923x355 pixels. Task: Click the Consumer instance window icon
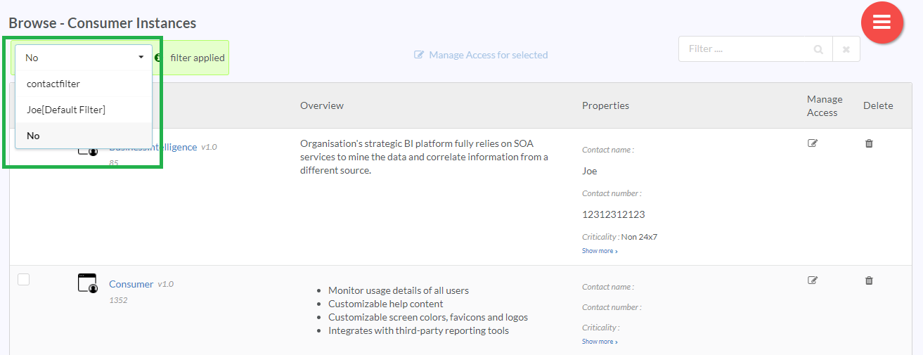point(87,283)
